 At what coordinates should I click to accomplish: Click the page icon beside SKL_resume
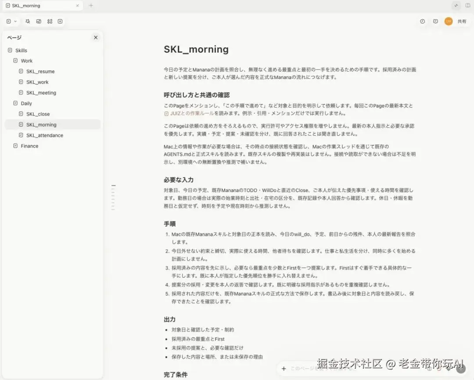tap(21, 72)
